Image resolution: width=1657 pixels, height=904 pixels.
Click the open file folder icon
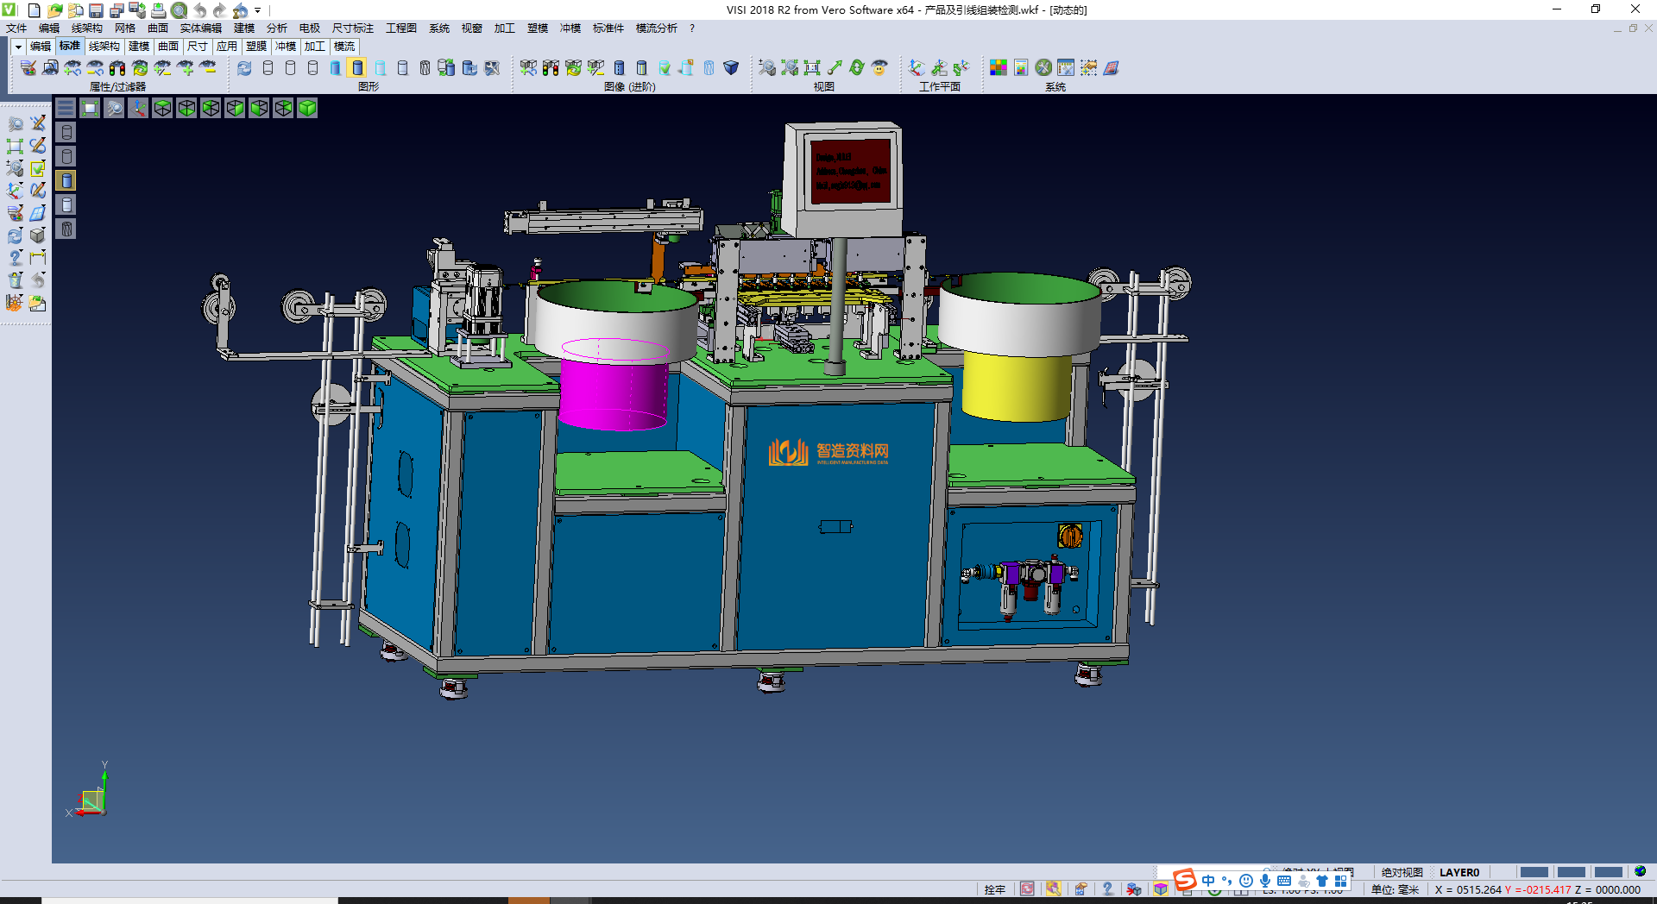(54, 10)
